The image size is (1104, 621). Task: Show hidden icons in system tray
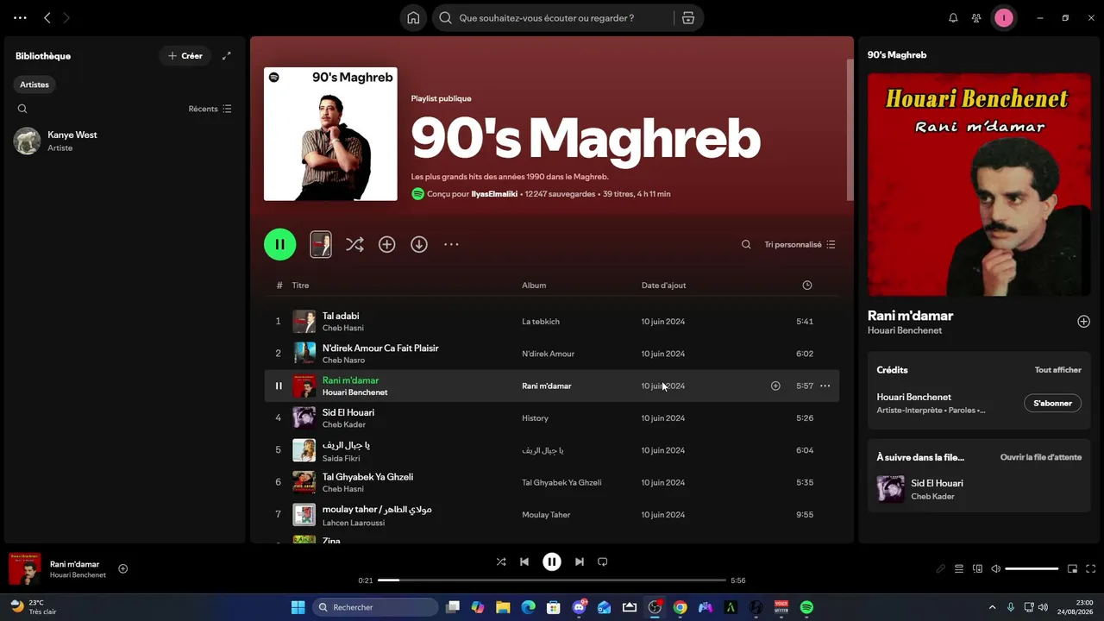[992, 607]
